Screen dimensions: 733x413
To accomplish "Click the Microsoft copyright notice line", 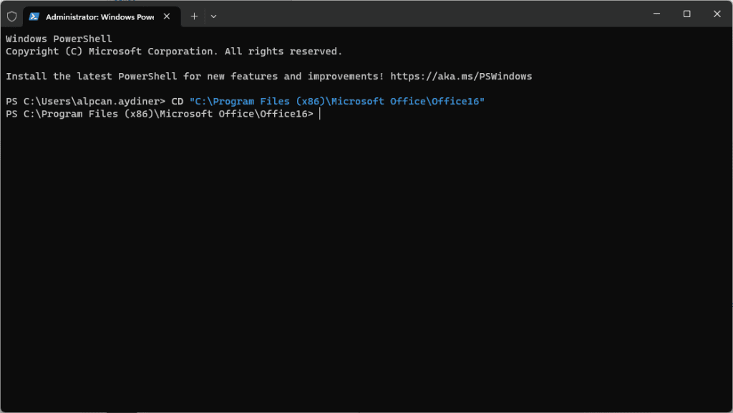I will coord(172,51).
